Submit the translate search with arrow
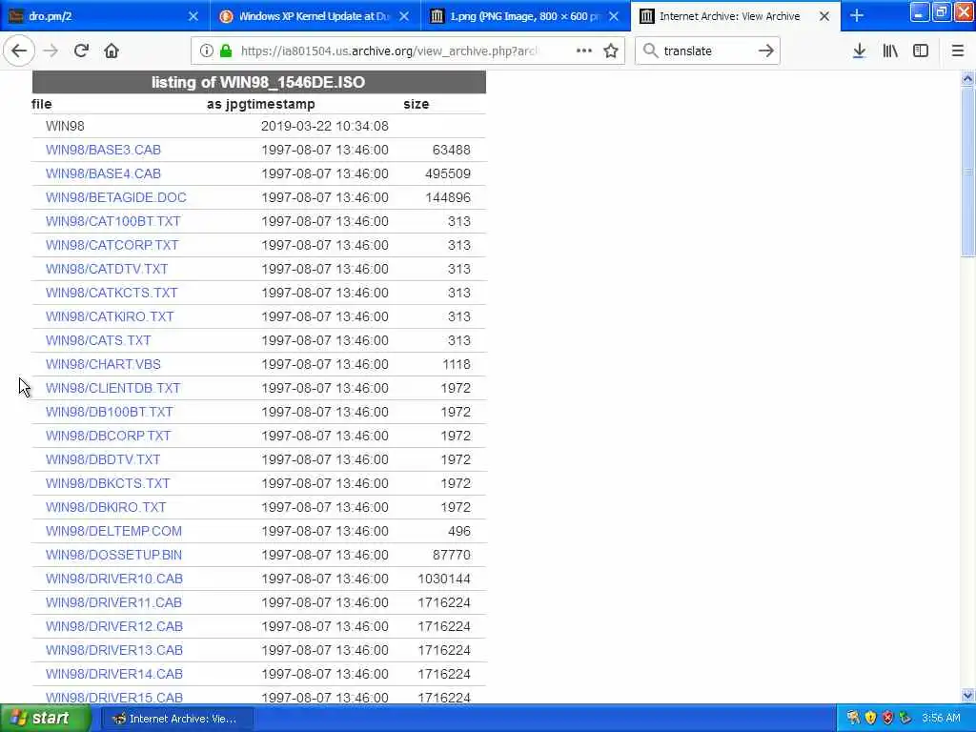Screen dimensions: 976x732 (x=766, y=51)
